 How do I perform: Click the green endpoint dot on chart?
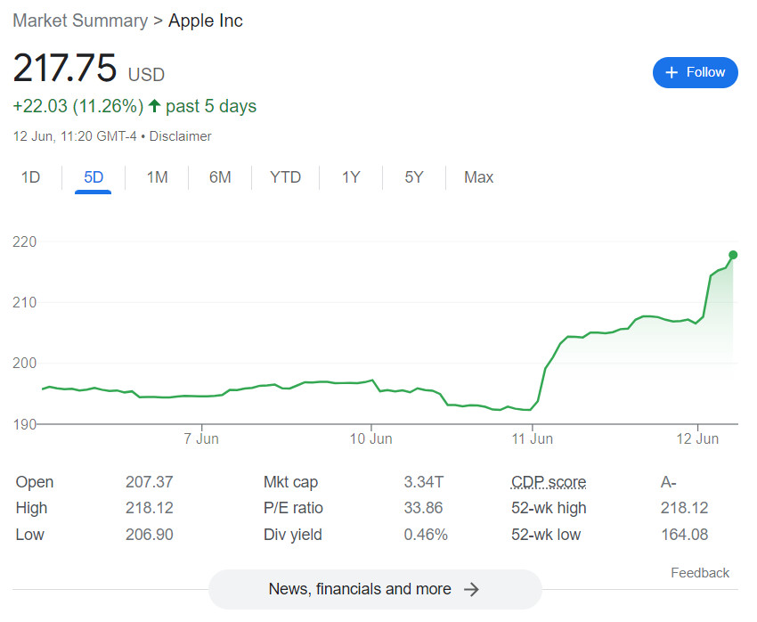pos(733,255)
